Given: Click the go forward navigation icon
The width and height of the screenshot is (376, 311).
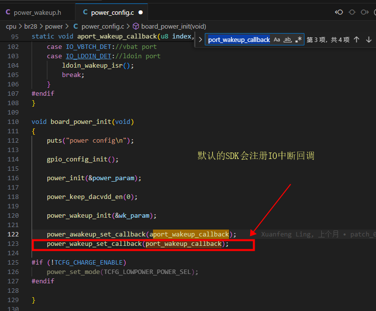Looking at the screenshot, I should (x=365, y=12).
